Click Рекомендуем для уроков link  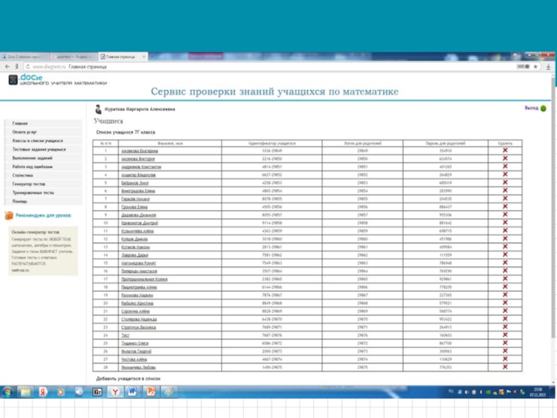tap(43, 215)
